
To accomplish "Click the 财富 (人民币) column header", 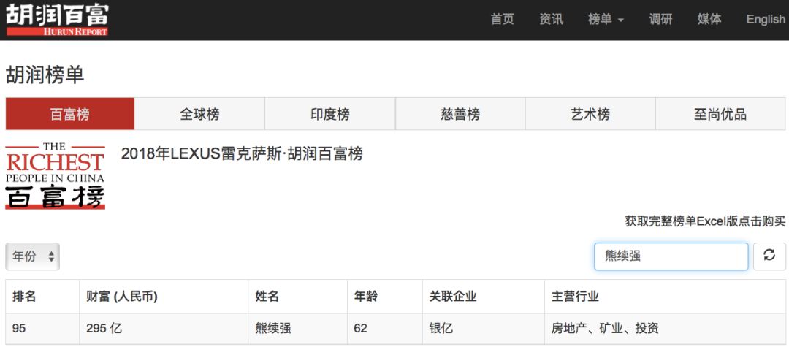I will 122,296.
